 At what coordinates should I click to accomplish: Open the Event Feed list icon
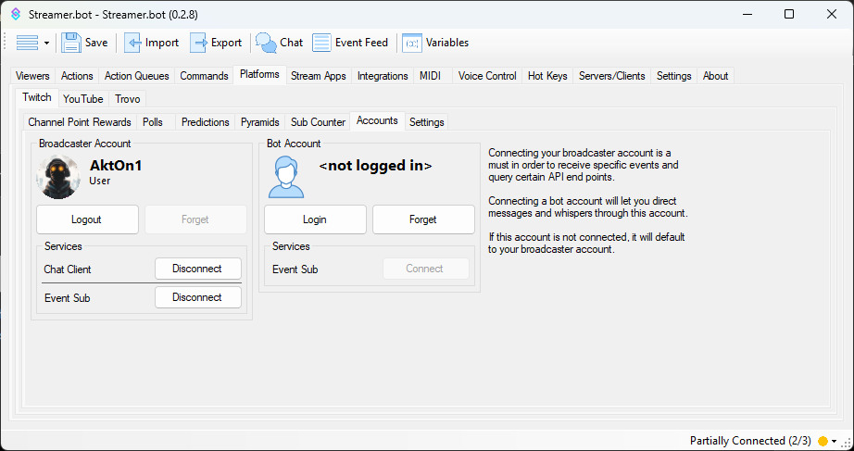click(x=321, y=43)
